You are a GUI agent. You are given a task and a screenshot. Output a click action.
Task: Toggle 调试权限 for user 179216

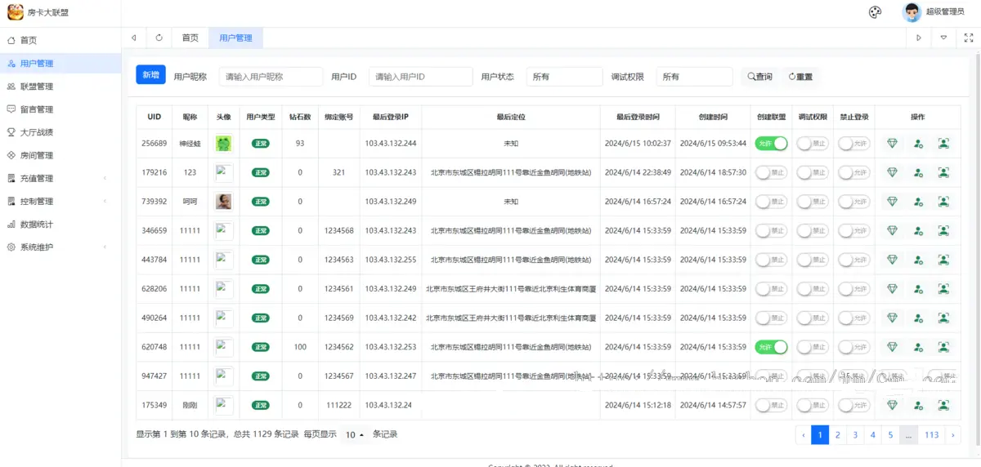[812, 173]
